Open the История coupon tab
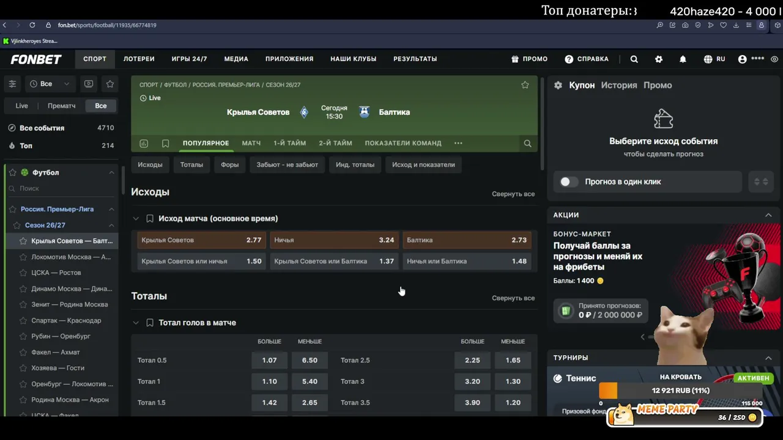This screenshot has height=440, width=783. point(619,85)
